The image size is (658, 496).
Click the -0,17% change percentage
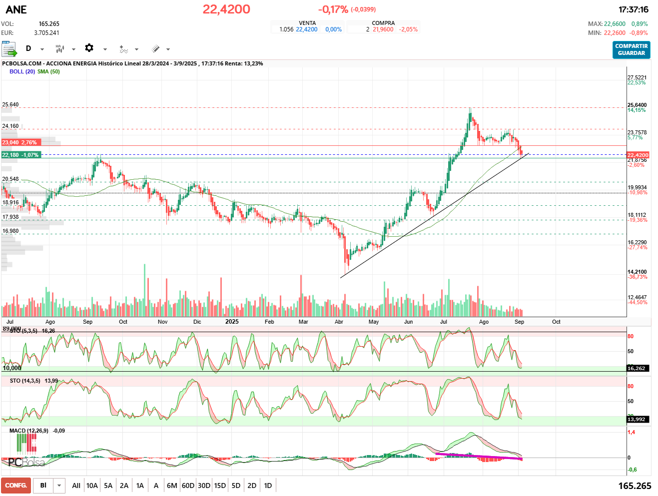tap(333, 9)
